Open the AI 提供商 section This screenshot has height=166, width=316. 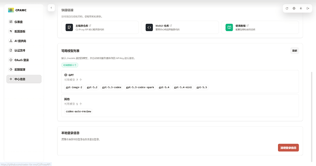click(24, 41)
